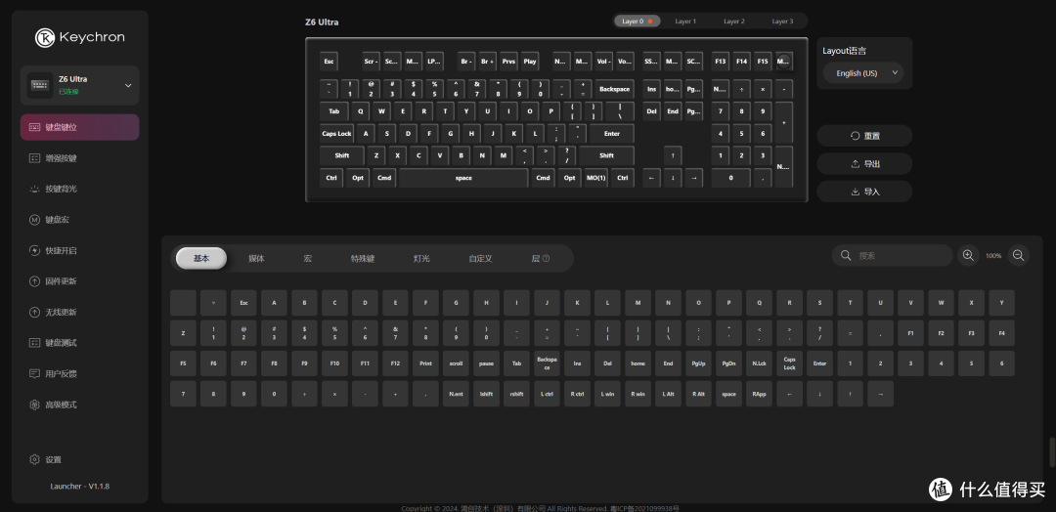The width and height of the screenshot is (1056, 512).
Task: Pick the Esc keycode in basic list
Action: [243, 304]
